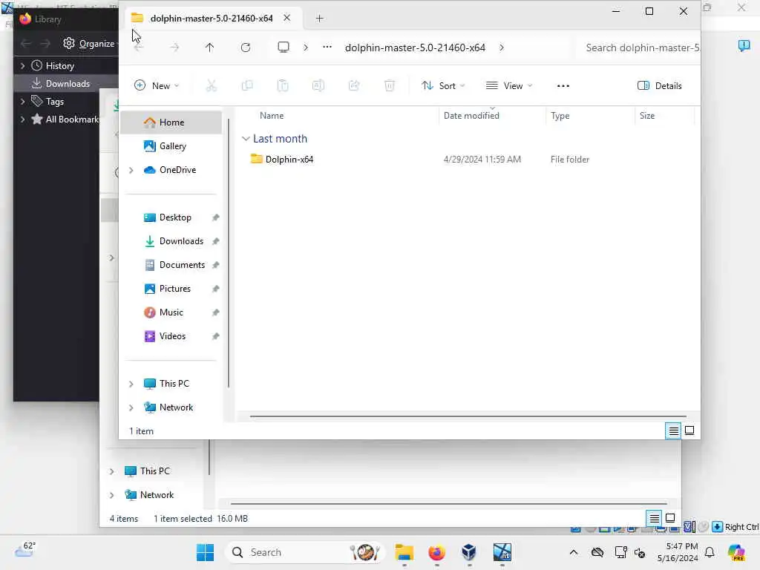Expand Network in front Explorer window
This screenshot has height=570, width=760.
pyautogui.click(x=131, y=407)
